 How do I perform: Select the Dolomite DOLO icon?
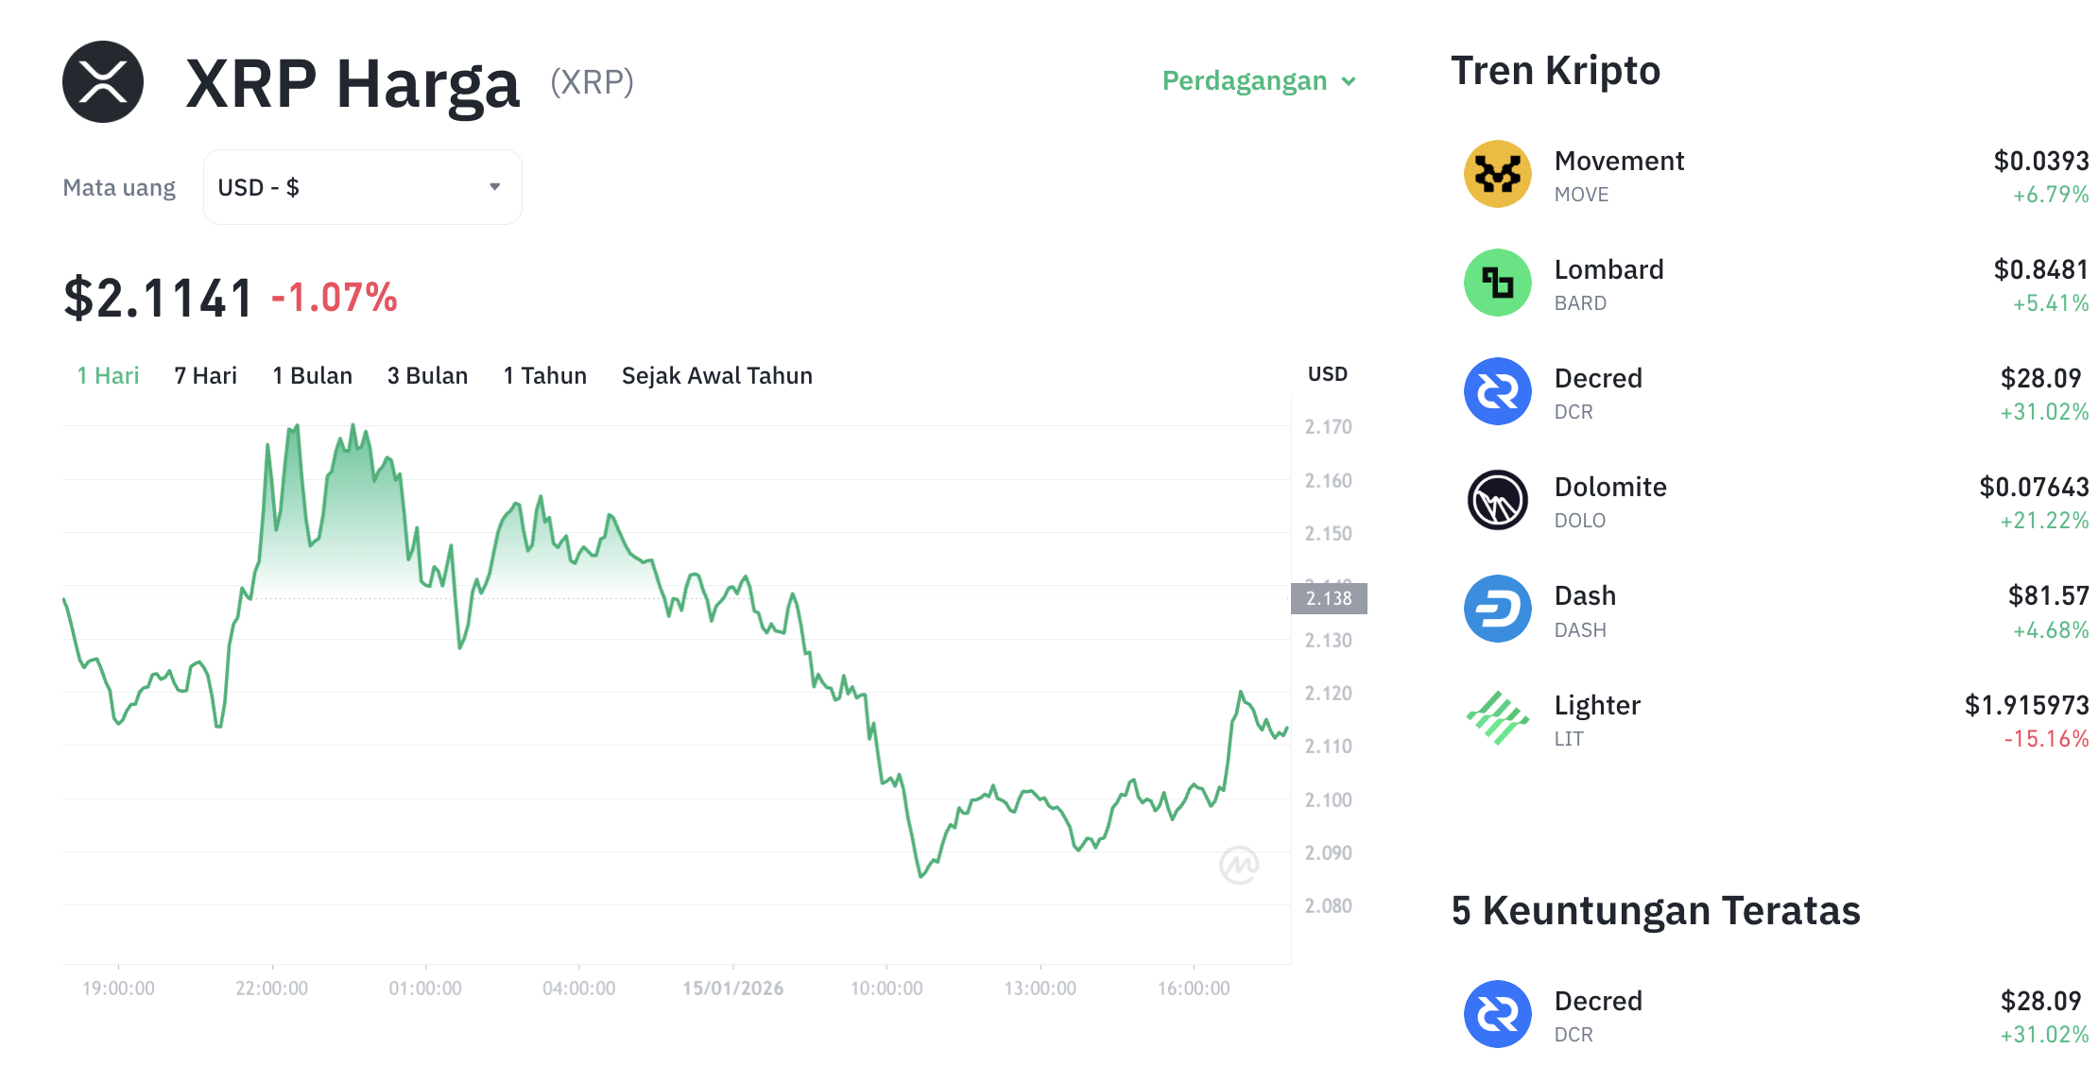point(1496,500)
